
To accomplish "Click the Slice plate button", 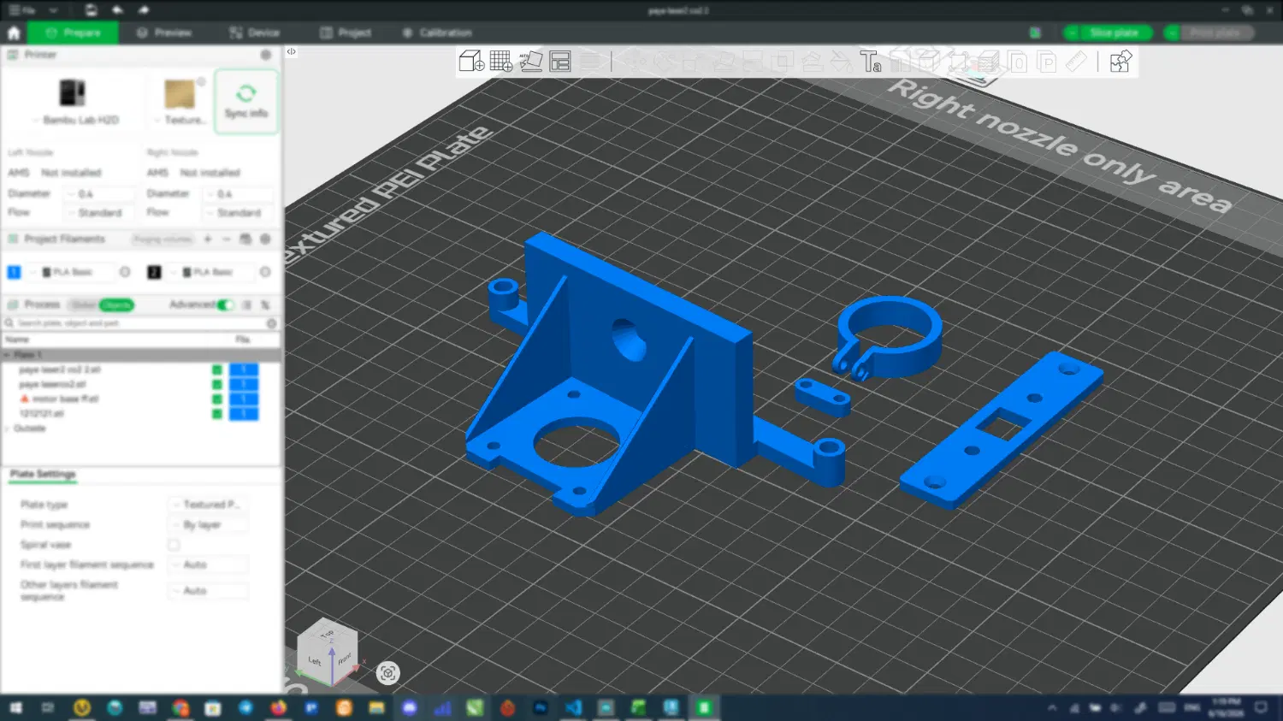I will coord(1108,33).
